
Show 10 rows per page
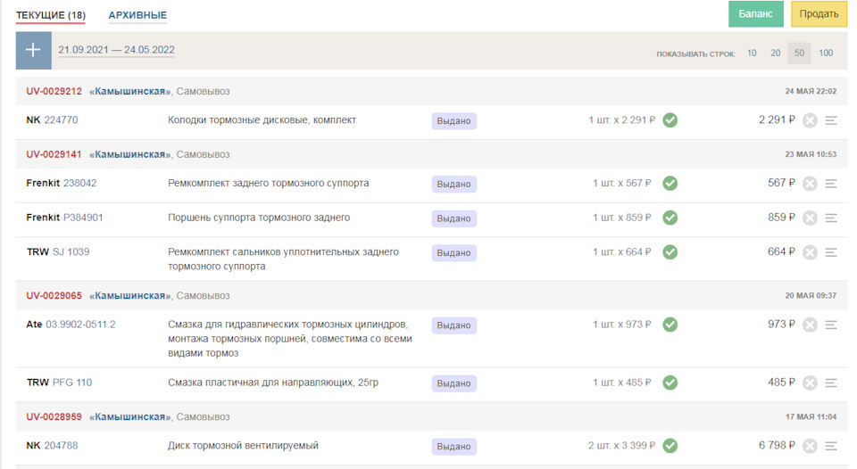(x=752, y=53)
